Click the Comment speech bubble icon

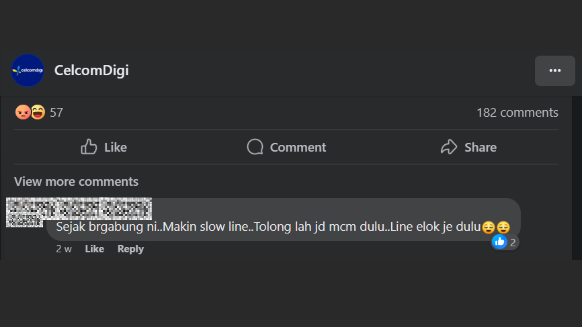pyautogui.click(x=255, y=147)
